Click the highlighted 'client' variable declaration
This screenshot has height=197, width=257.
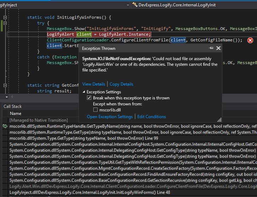point(84,34)
